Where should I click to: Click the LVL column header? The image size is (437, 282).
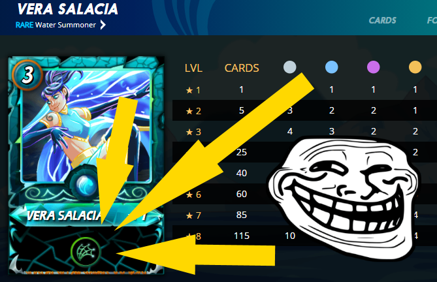coord(193,68)
